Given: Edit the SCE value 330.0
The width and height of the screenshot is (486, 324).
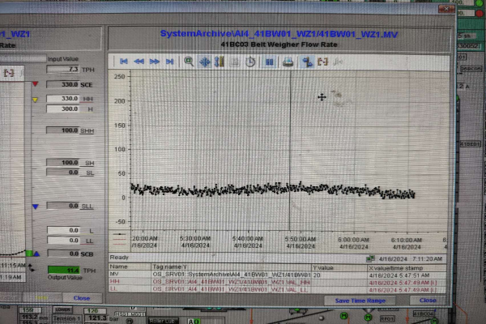Looking at the screenshot, I should click(x=63, y=84).
